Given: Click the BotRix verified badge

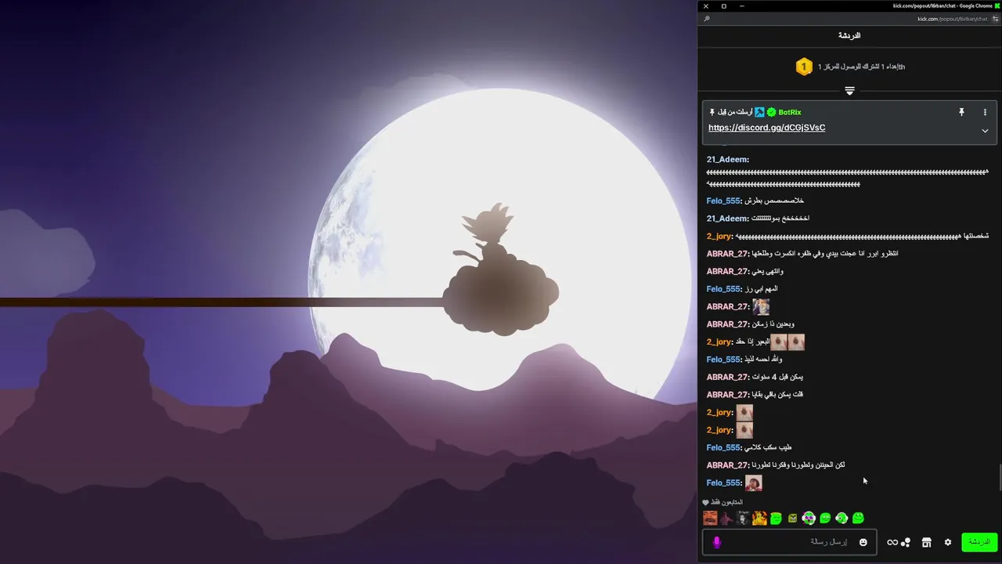Looking at the screenshot, I should 771,112.
